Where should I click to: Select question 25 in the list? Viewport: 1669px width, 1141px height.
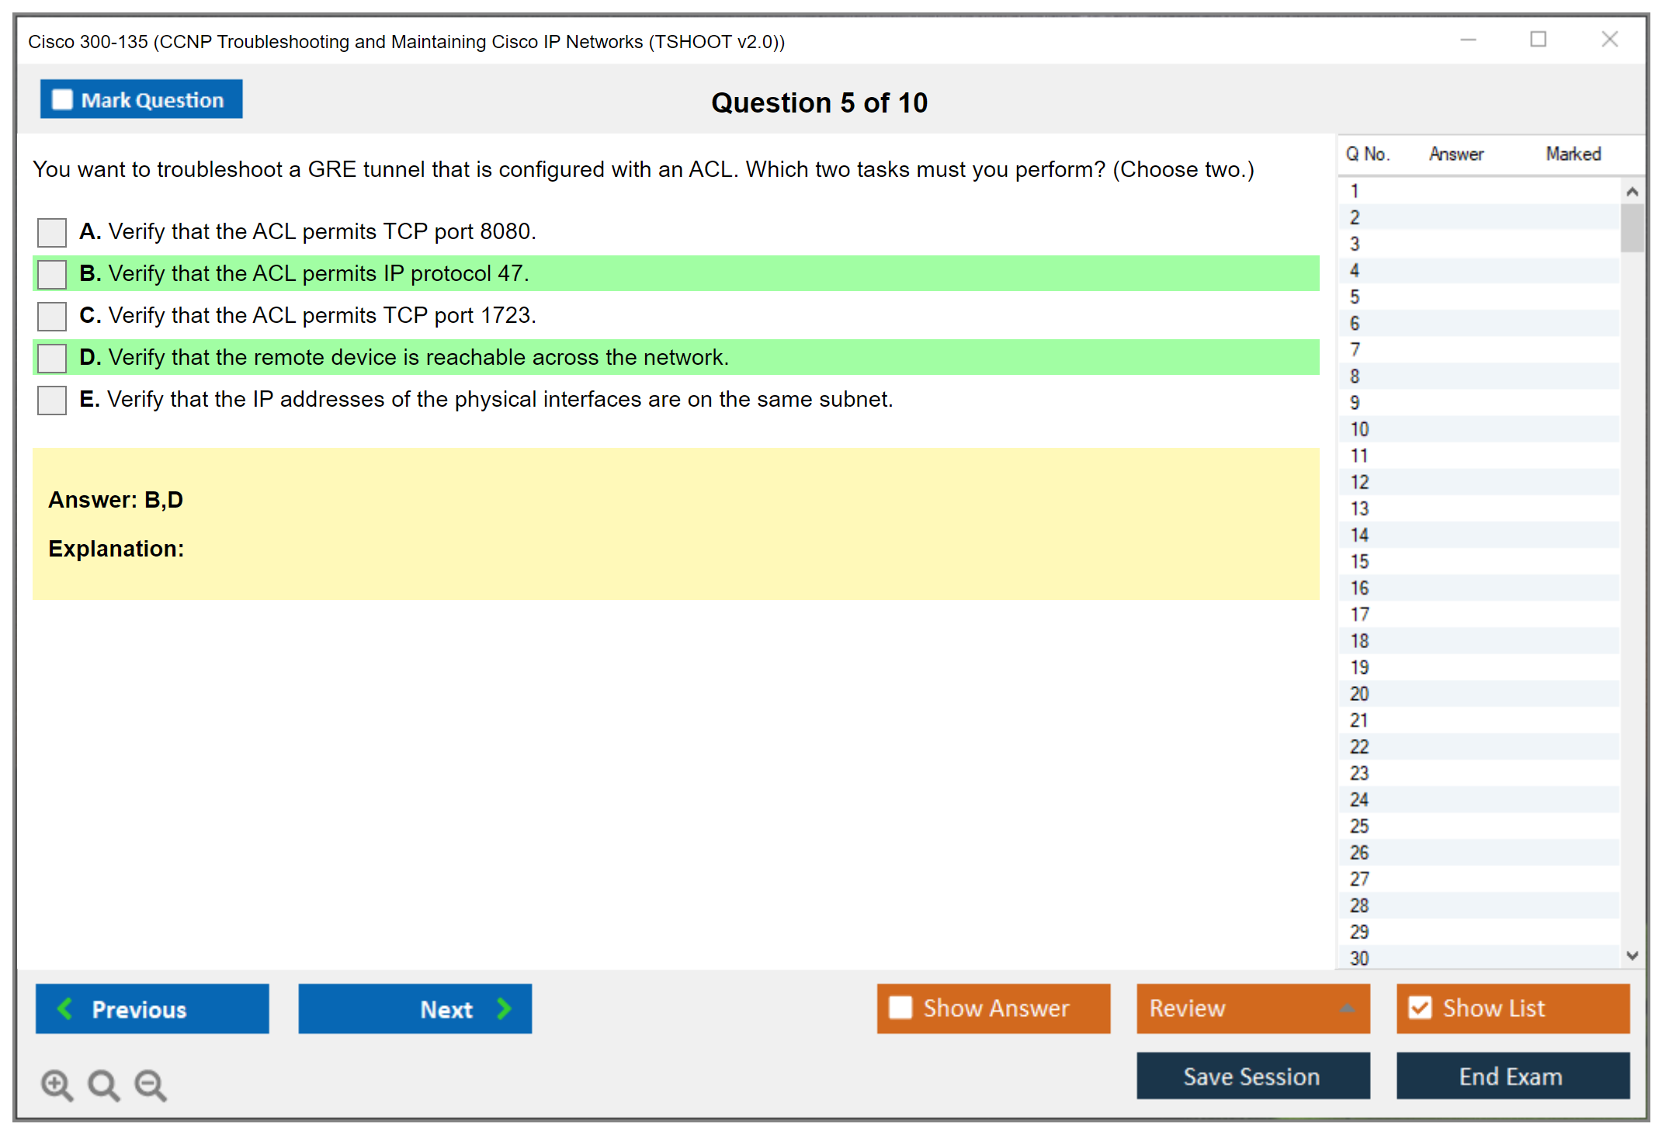pos(1359,826)
